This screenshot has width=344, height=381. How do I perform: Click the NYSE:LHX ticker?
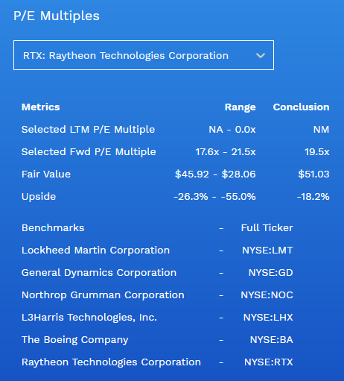coord(268,318)
